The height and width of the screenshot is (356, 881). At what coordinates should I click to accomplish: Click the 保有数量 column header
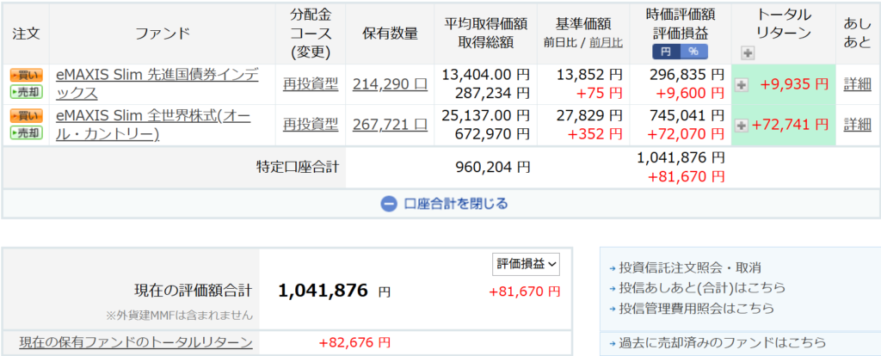point(390,34)
